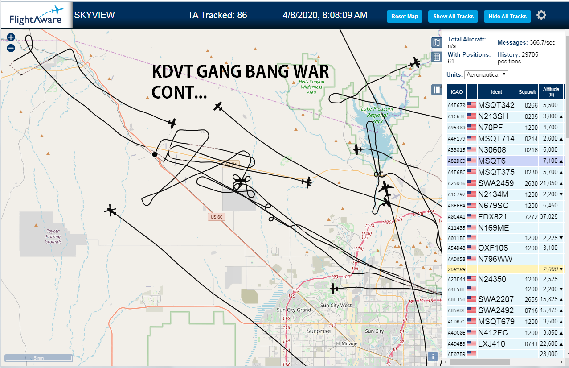Click the Total Aircraft label
This screenshot has width=569, height=368.
467,39
